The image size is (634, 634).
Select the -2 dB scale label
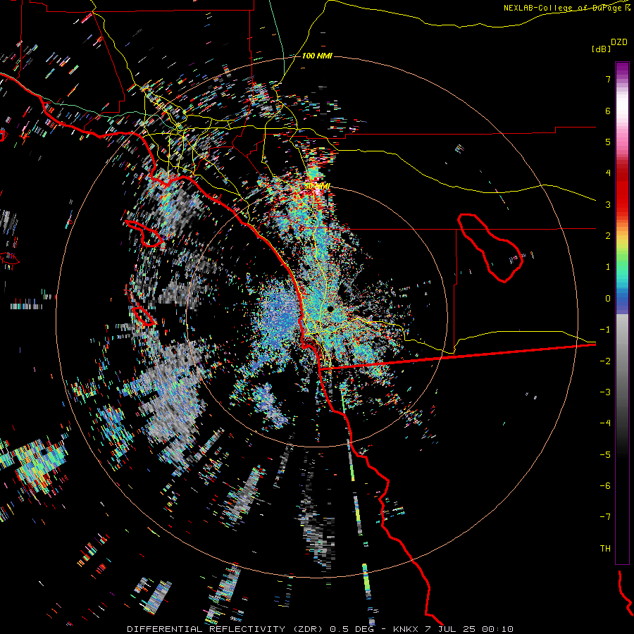[x=605, y=361]
